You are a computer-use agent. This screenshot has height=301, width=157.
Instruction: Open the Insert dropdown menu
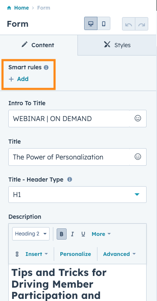(x=37, y=254)
